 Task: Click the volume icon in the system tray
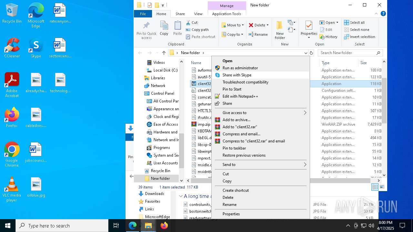click(x=371, y=226)
